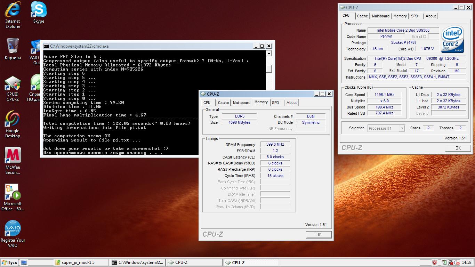Open the clock showing 14:58
The height and width of the screenshot is (267, 475).
click(x=467, y=262)
